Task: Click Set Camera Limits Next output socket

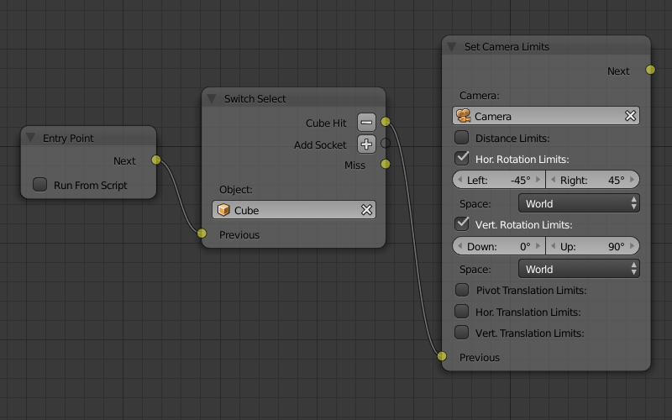Action: point(650,71)
